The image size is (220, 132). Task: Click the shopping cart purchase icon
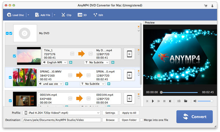click(x=206, y=6)
